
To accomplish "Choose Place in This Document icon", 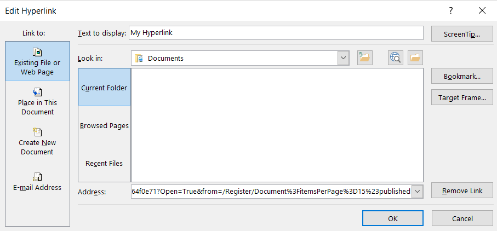I will [37, 92].
